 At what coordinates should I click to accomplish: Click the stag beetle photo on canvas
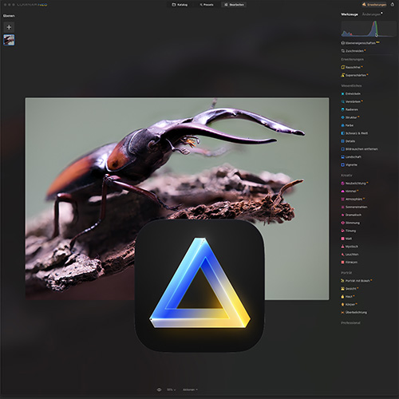pyautogui.click(x=177, y=199)
